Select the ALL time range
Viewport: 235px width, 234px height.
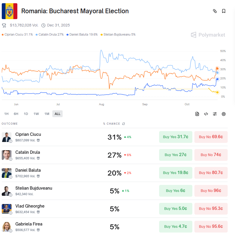[57, 114]
